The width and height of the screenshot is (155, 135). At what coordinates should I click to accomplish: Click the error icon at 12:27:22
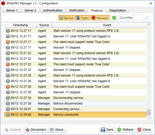(8, 64)
